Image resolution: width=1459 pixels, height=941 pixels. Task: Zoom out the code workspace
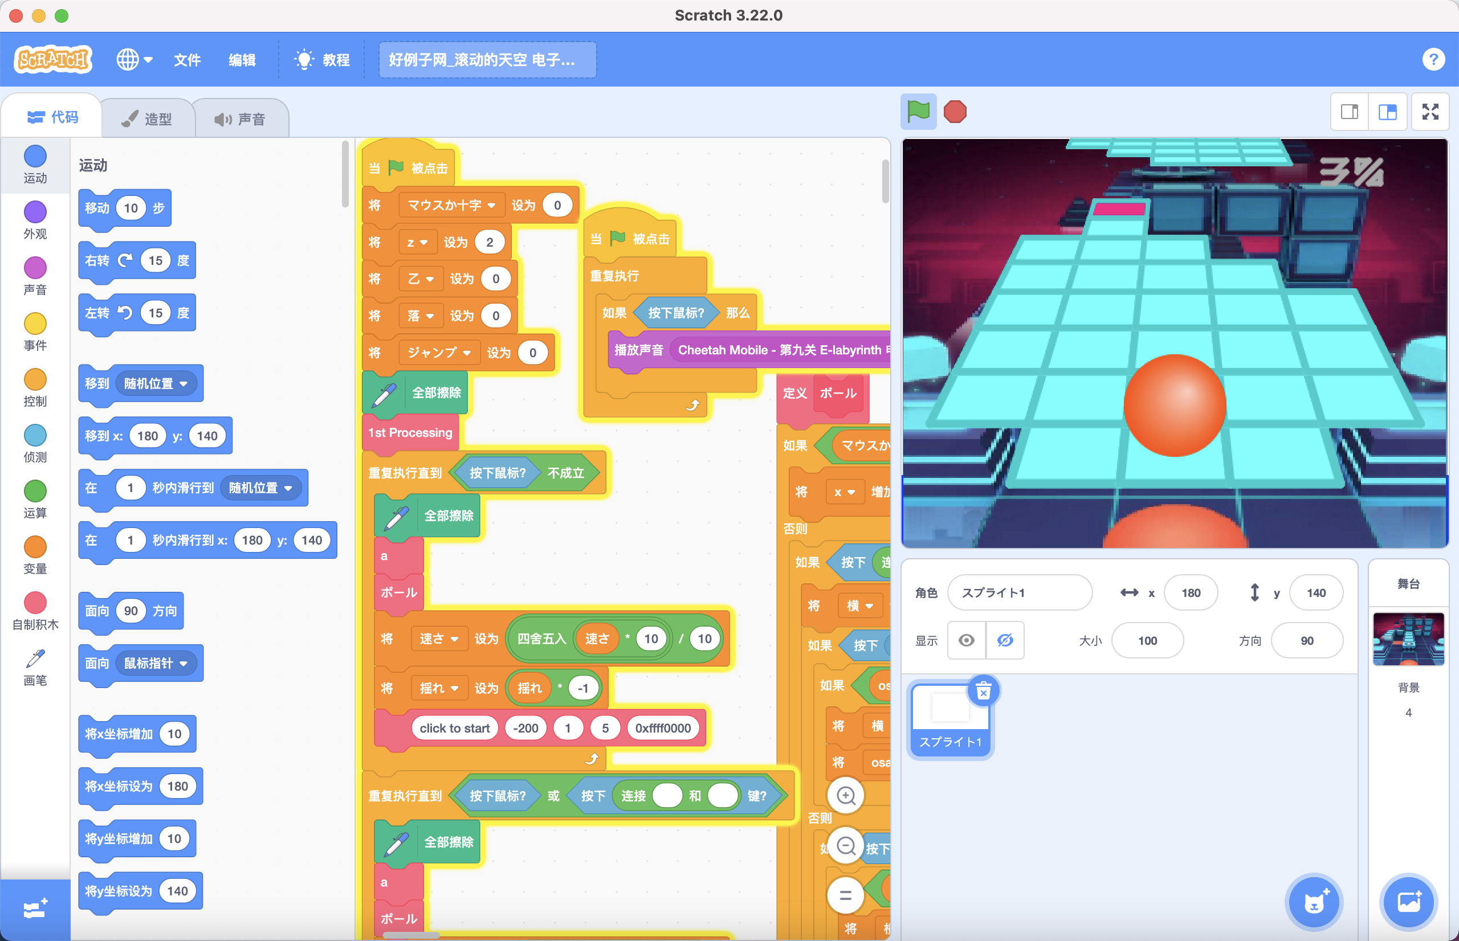click(x=846, y=846)
